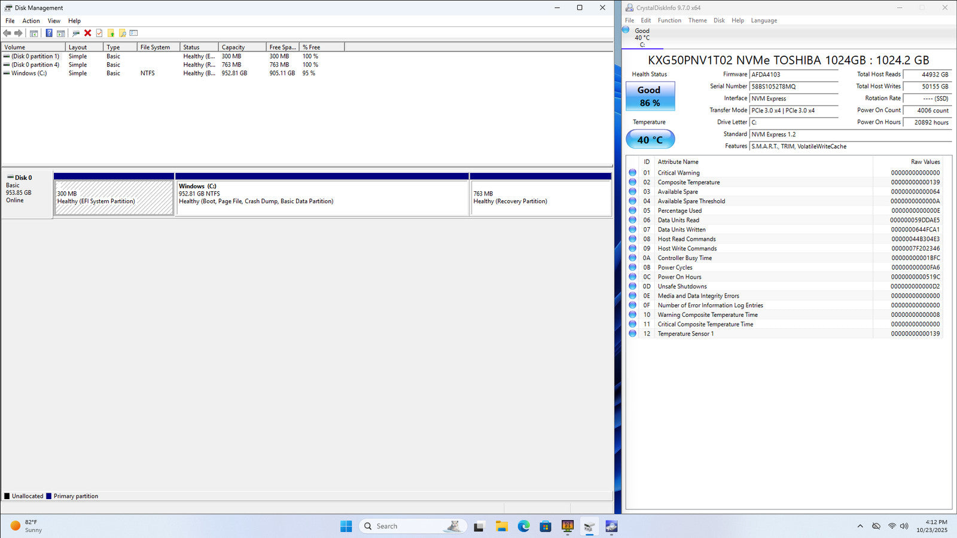Image resolution: width=957 pixels, height=538 pixels.
Task: Click the 40 °C temperature button
Action: pos(650,140)
